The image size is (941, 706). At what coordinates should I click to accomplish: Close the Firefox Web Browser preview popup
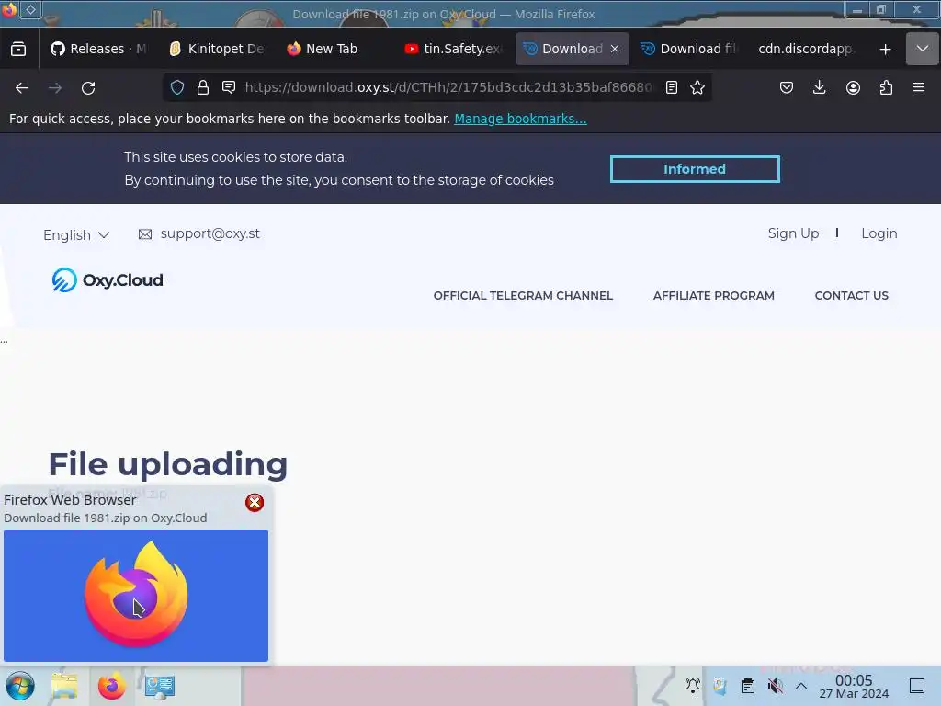tap(255, 503)
